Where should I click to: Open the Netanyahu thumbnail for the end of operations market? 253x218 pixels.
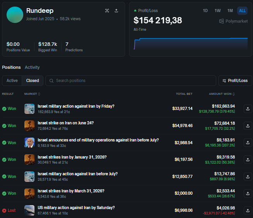click(29, 143)
